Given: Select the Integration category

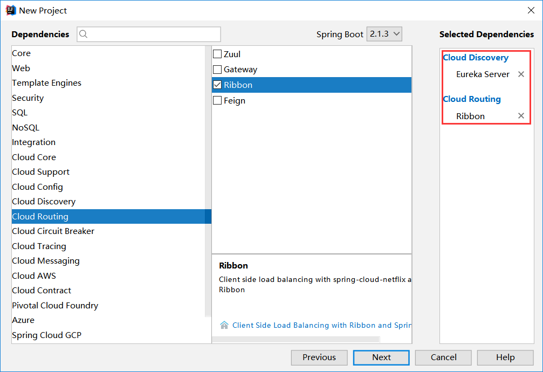Looking at the screenshot, I should (108, 142).
